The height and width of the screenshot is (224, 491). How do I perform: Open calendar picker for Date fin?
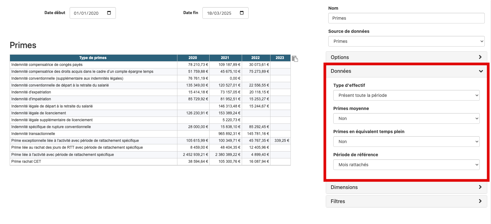(242, 13)
